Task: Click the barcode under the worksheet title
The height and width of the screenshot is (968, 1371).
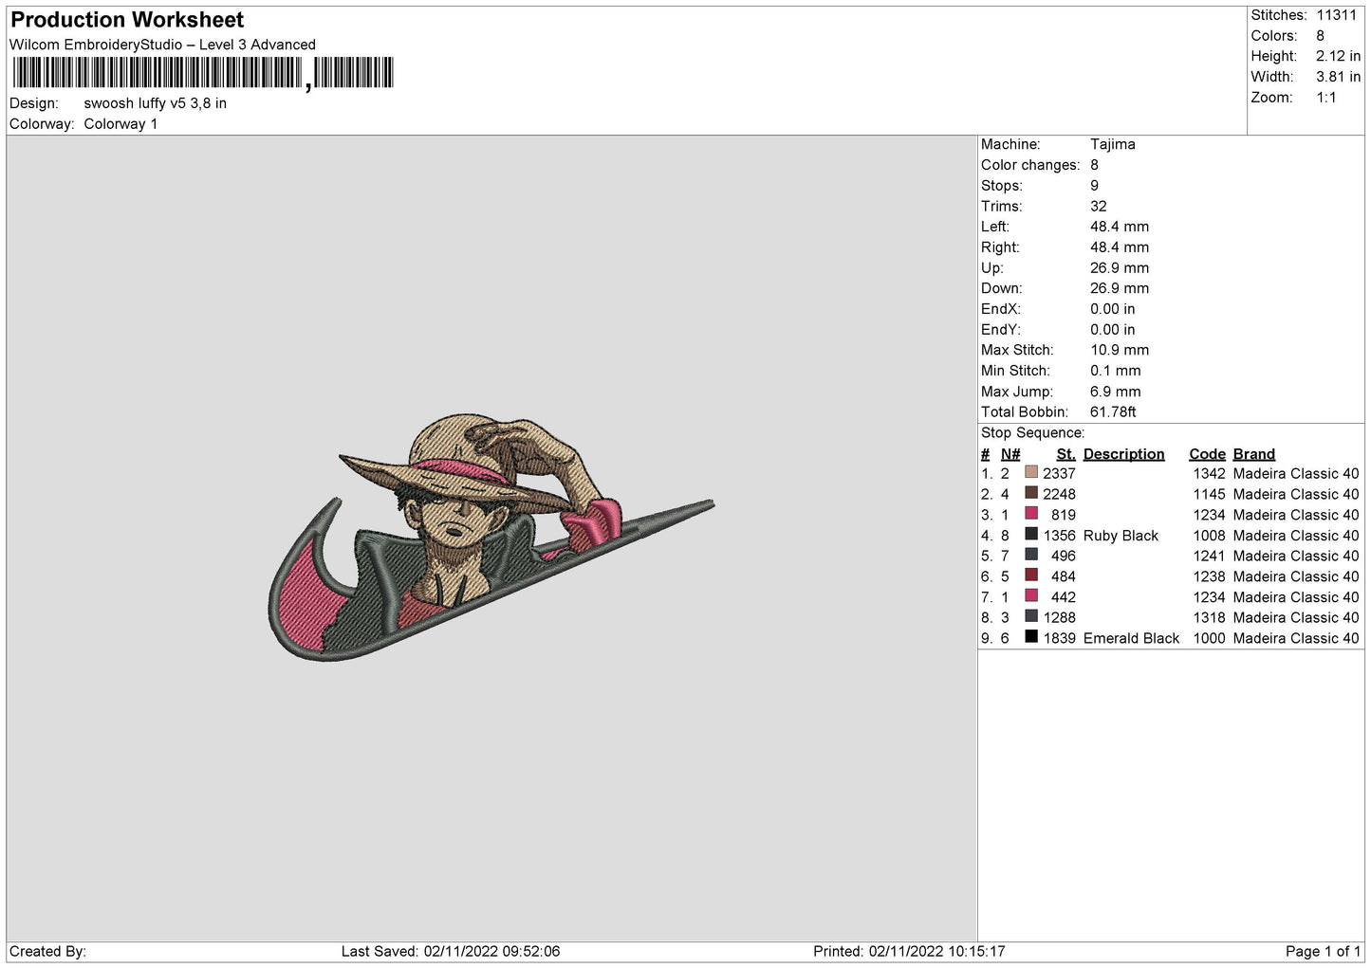Action: (203, 73)
